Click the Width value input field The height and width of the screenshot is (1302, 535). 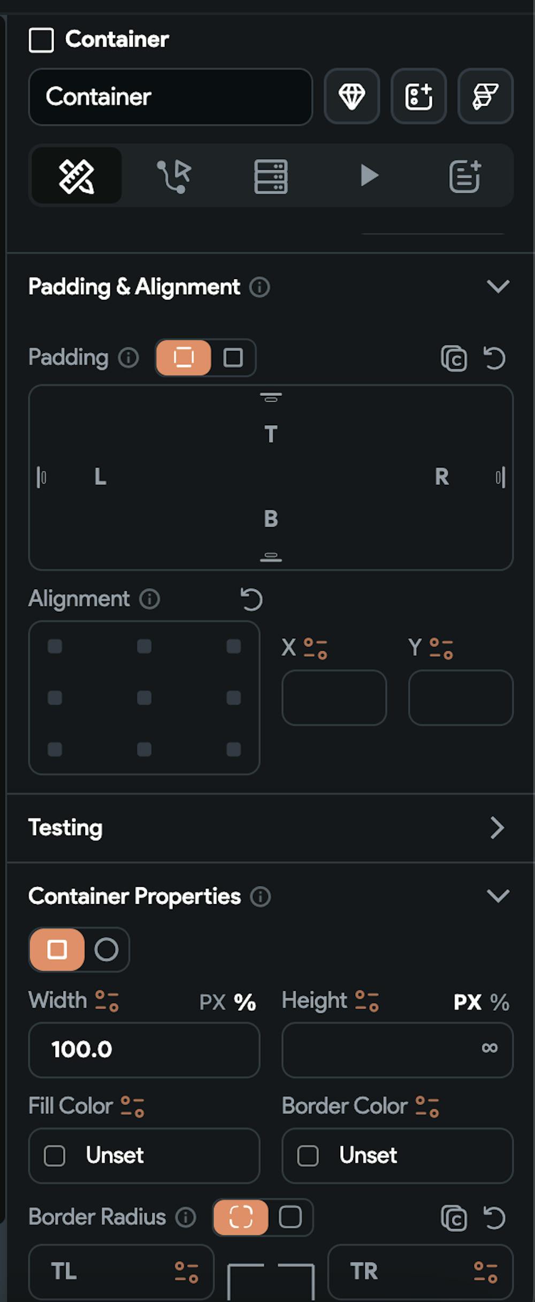pyautogui.click(x=144, y=1049)
